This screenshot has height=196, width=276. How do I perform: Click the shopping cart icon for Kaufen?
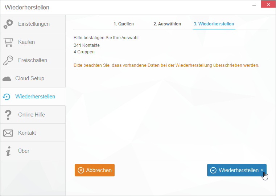(8, 42)
